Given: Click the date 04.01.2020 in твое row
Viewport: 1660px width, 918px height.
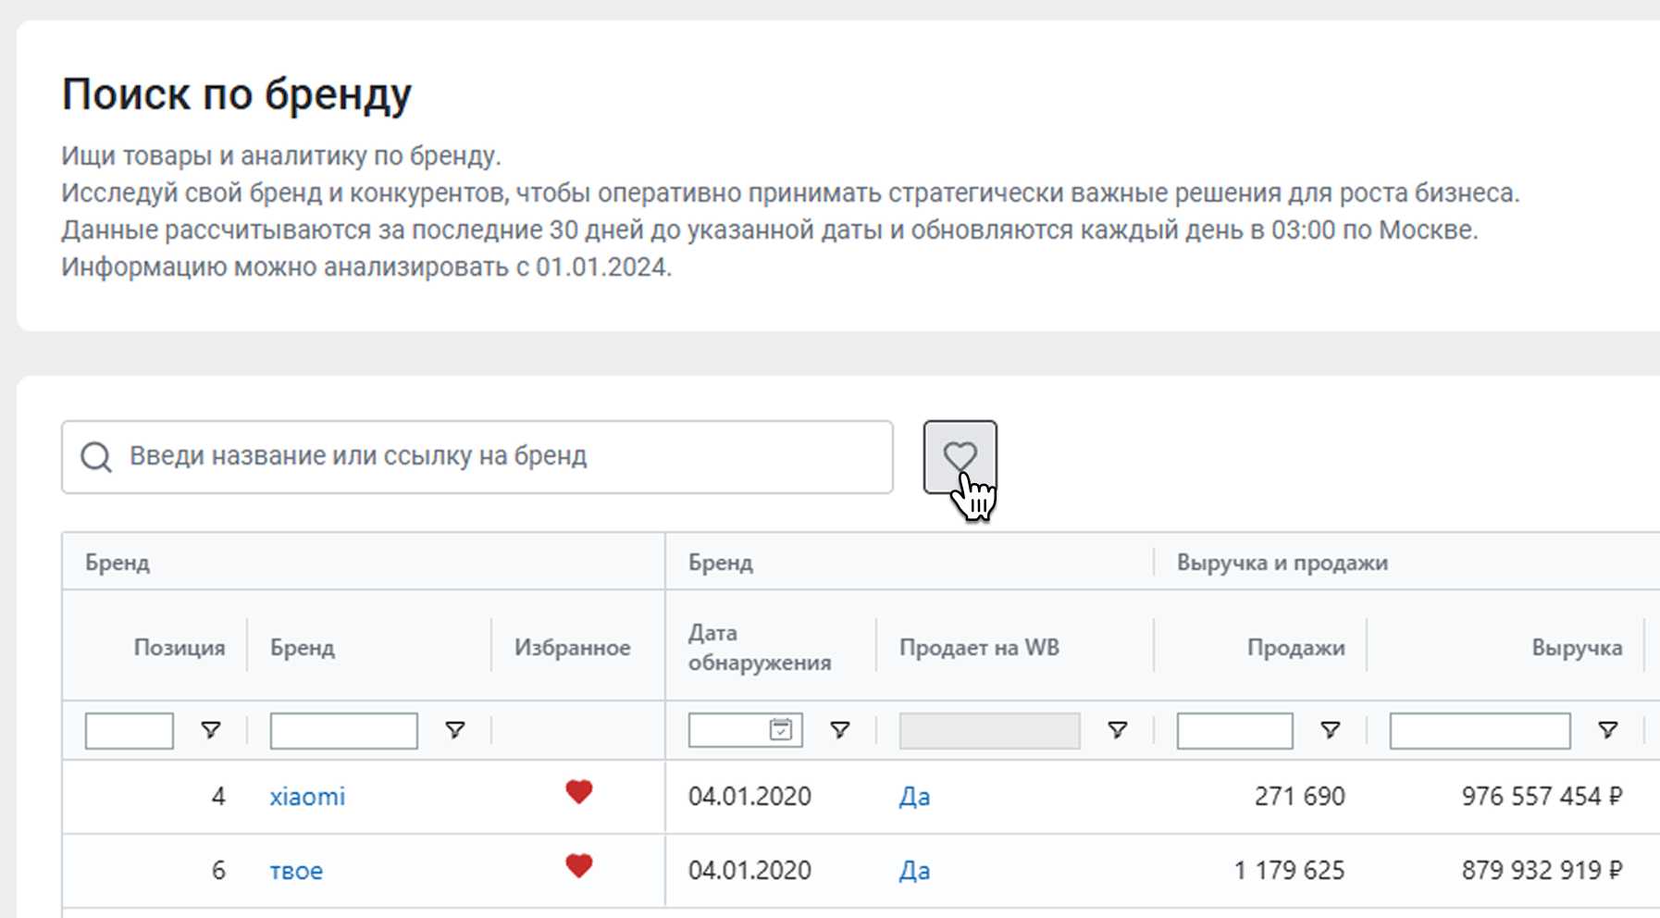Looking at the screenshot, I should point(749,871).
